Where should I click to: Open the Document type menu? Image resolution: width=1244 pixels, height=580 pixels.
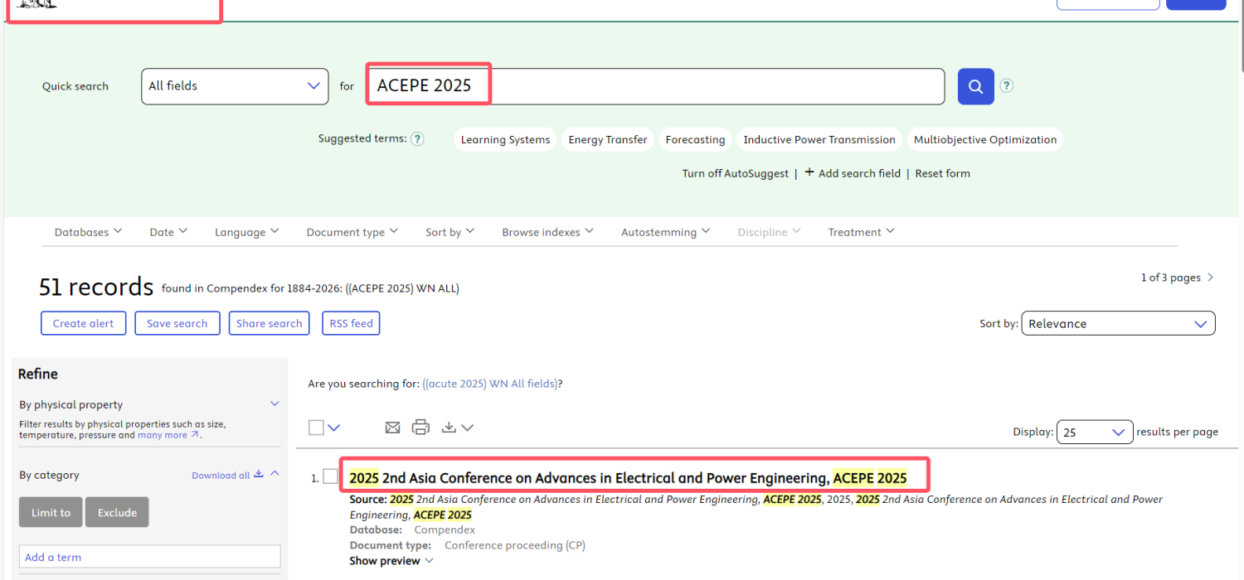coord(352,232)
